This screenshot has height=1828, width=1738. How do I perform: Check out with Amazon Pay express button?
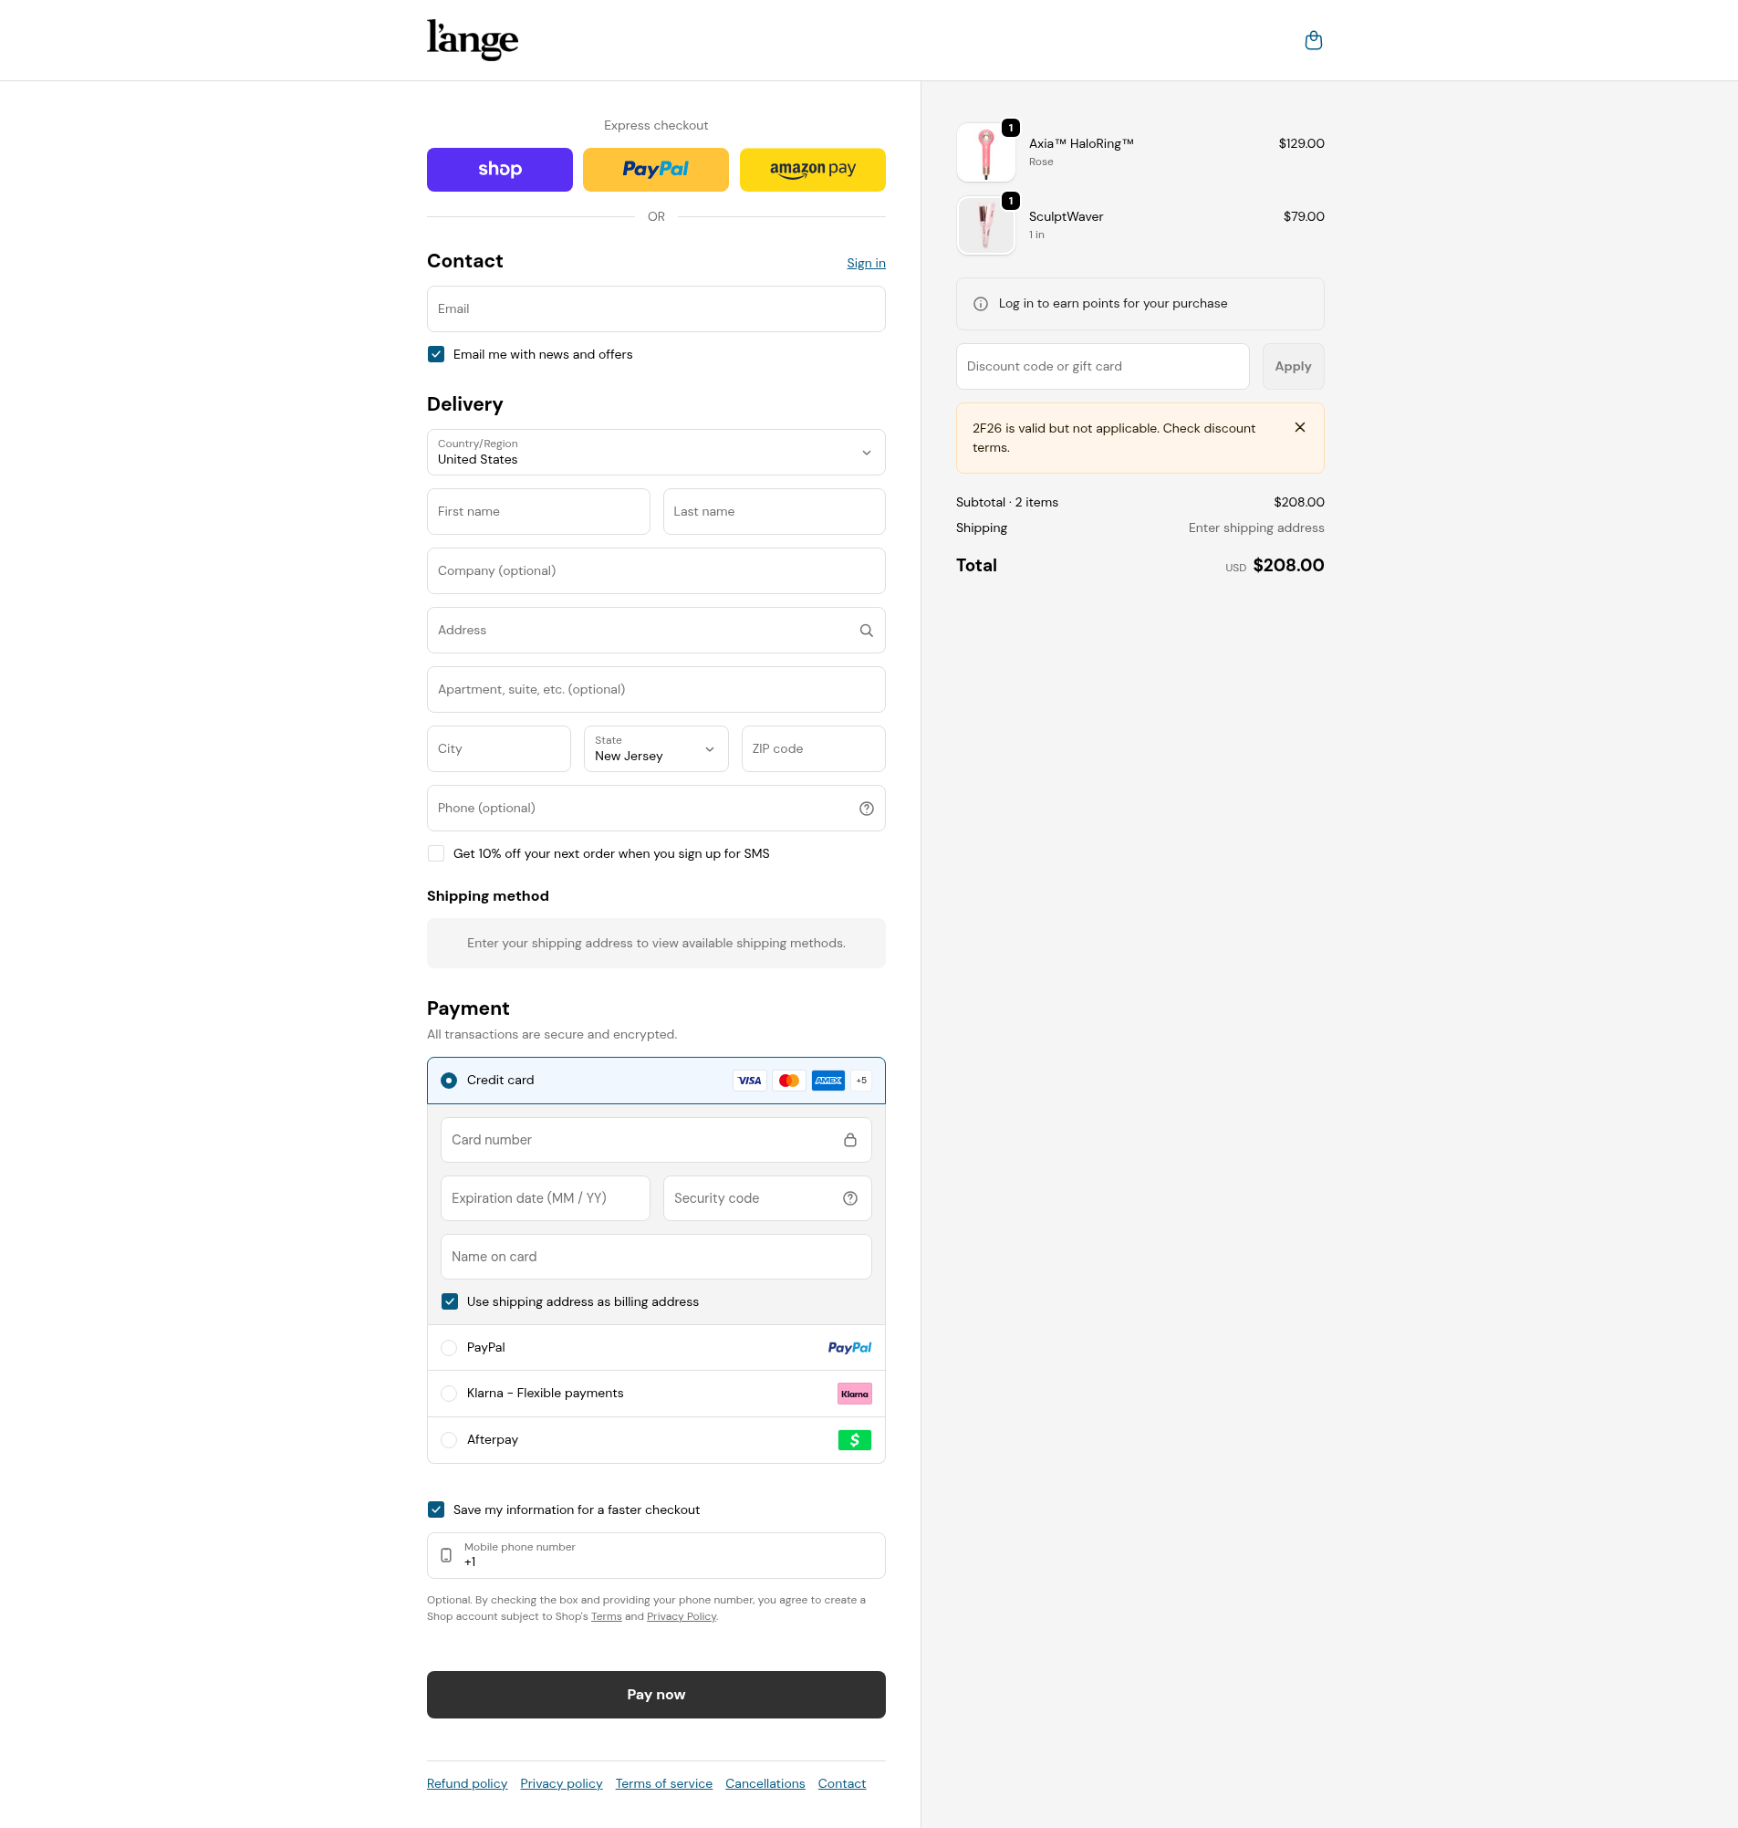point(812,170)
